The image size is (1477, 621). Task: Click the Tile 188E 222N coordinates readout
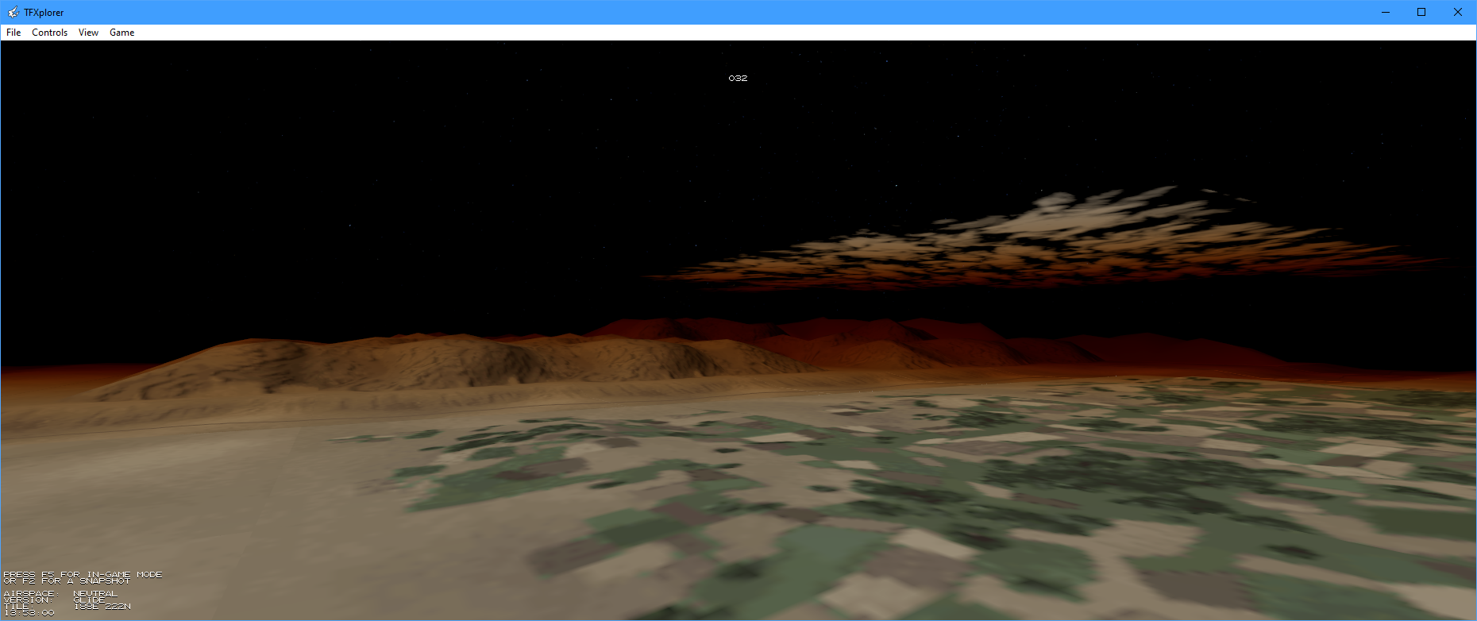(x=102, y=607)
